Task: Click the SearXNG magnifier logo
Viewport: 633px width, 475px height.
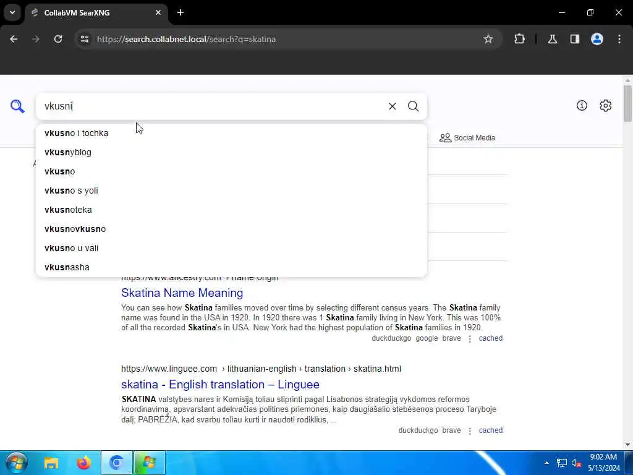Action: coord(17,106)
